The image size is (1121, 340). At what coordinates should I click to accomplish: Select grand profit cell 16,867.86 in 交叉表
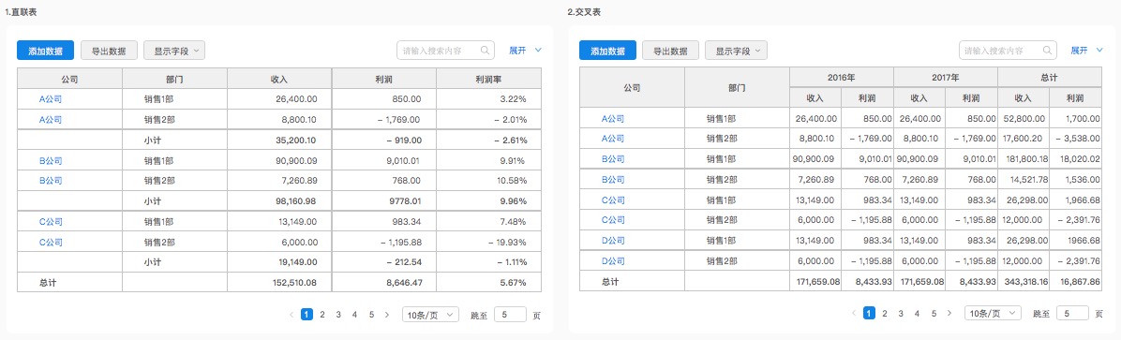(1075, 282)
